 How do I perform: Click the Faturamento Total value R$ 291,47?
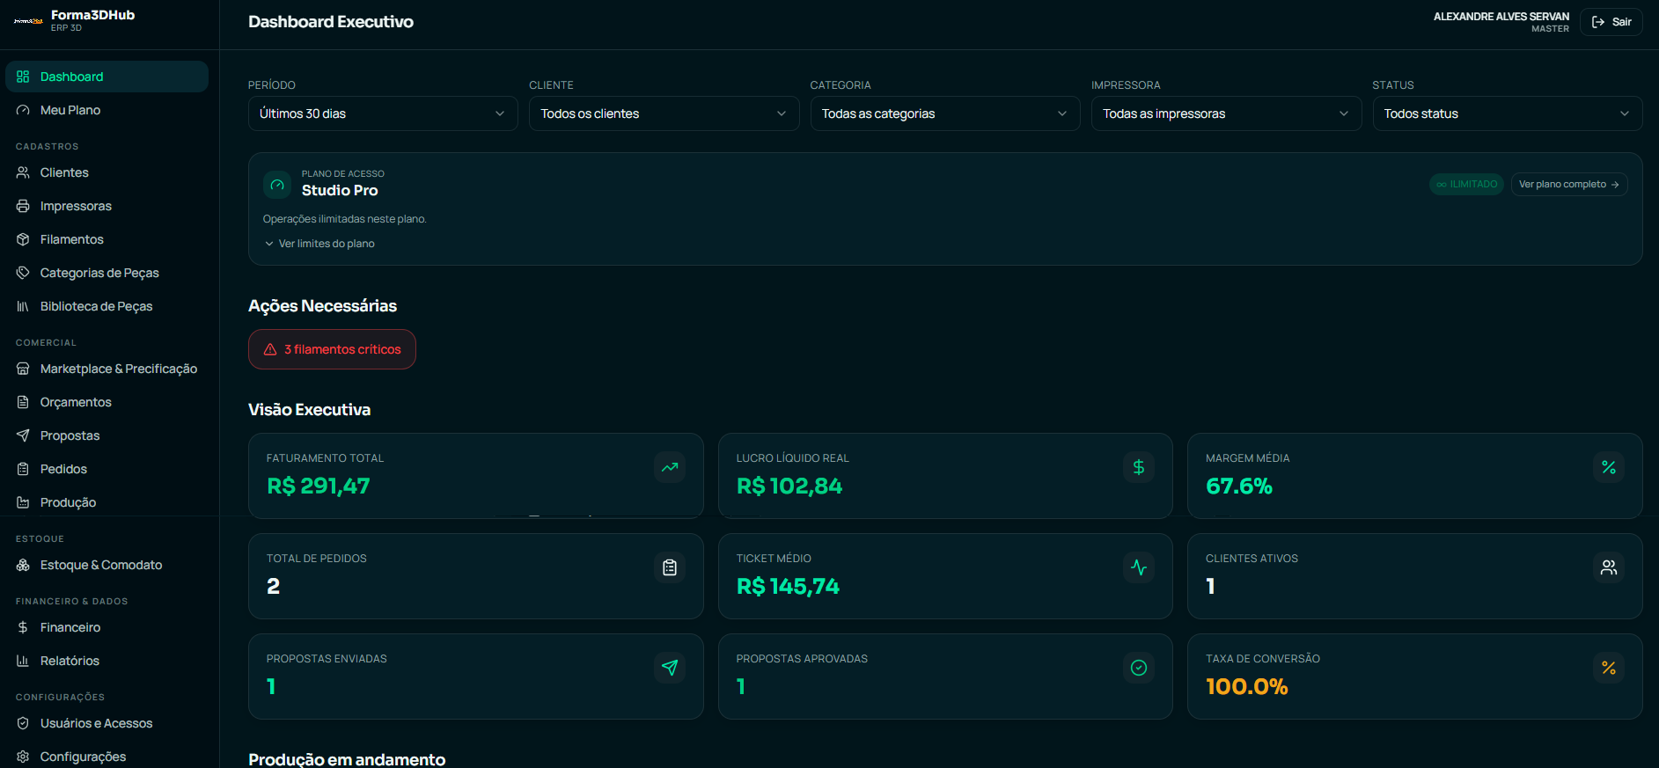point(319,486)
